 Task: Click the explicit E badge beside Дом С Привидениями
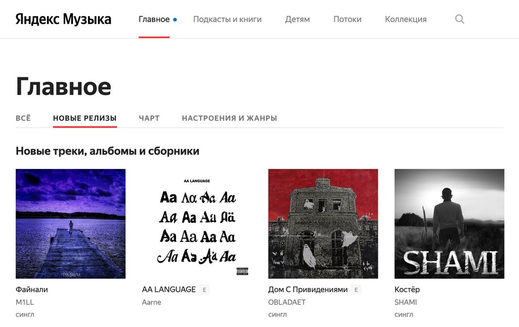[356, 290]
